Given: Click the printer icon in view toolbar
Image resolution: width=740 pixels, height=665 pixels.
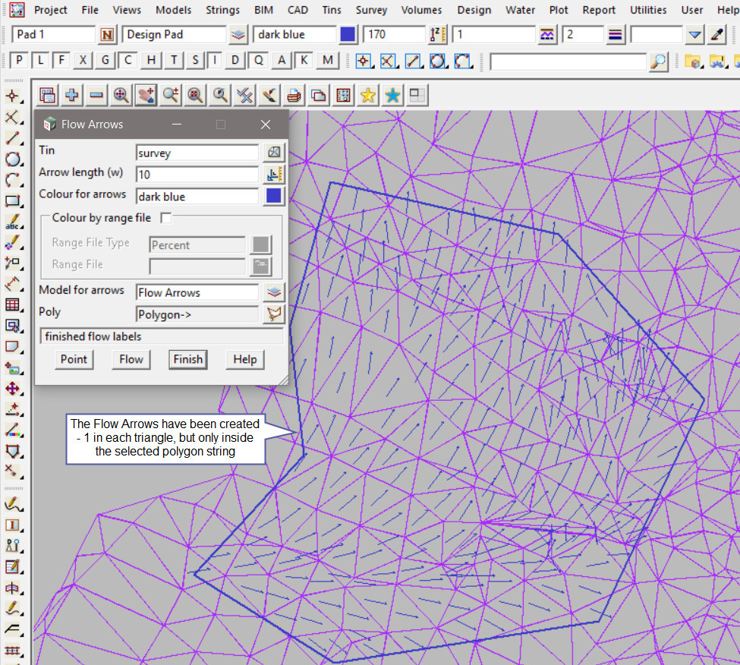Looking at the screenshot, I should 294,95.
